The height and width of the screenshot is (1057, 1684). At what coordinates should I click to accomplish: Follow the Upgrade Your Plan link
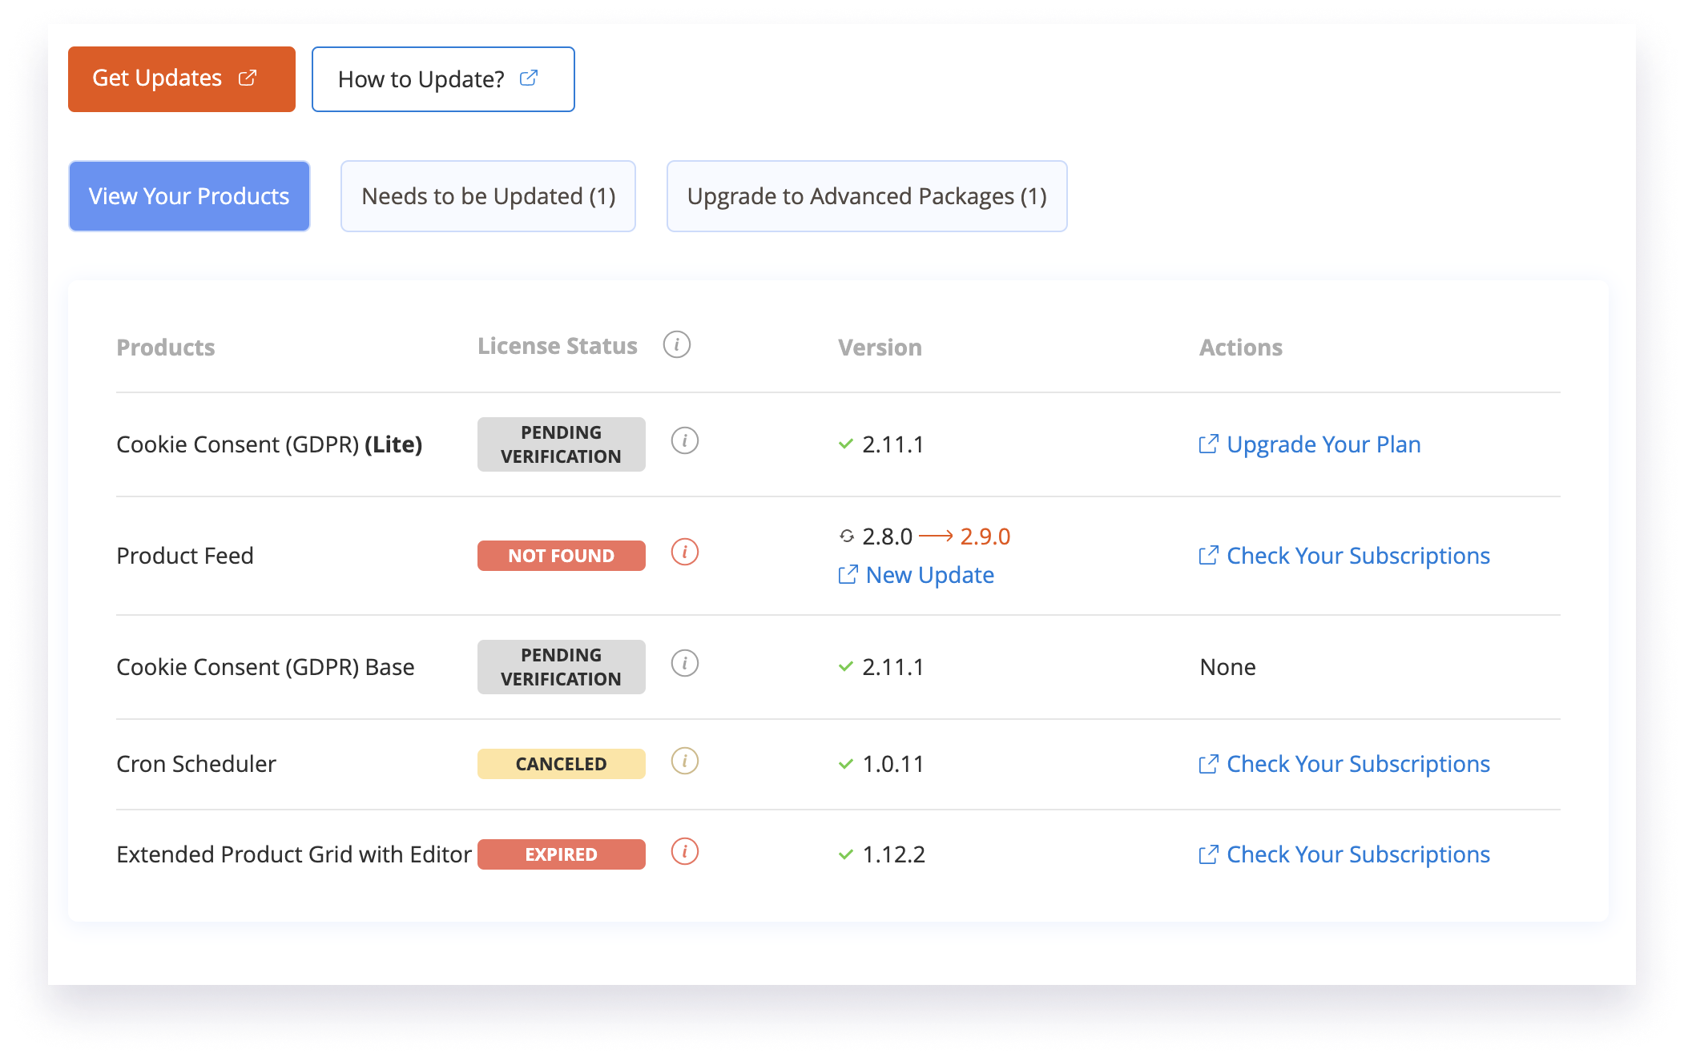click(x=1324, y=444)
